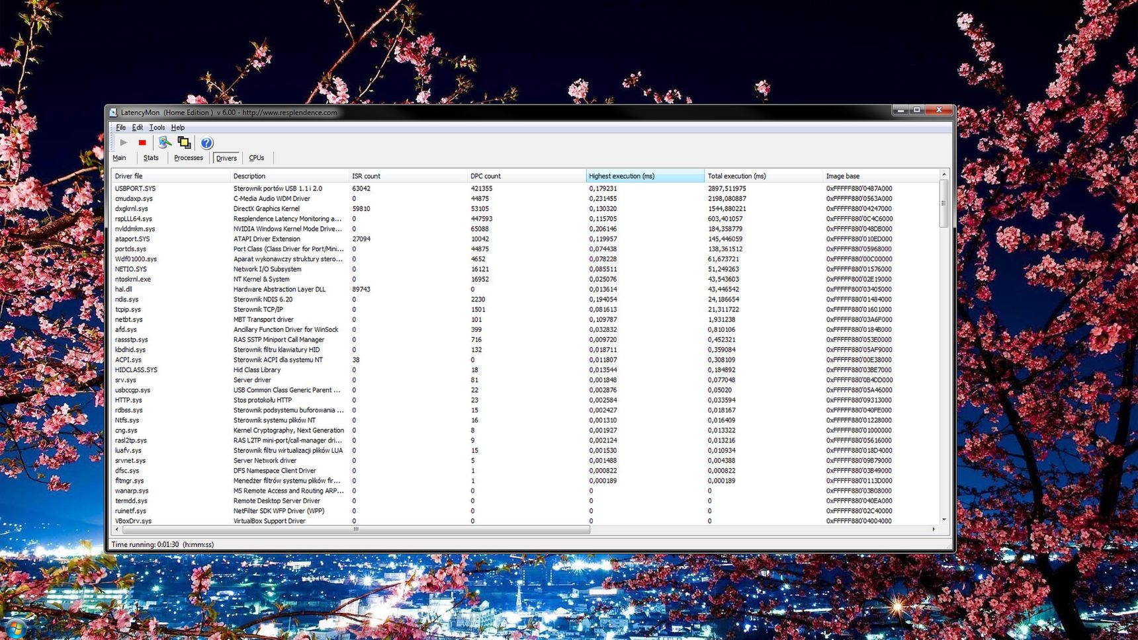Viewport: 1138px width, 640px height.
Task: Click the DirectX Graphics Kernel description
Action: tap(266, 209)
